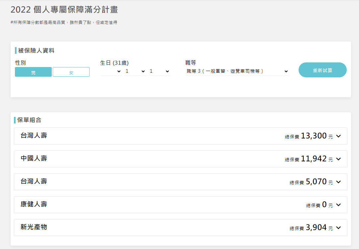Click the 保單組合 section heading

(29, 120)
